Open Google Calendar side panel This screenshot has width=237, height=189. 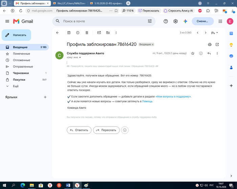(231, 33)
